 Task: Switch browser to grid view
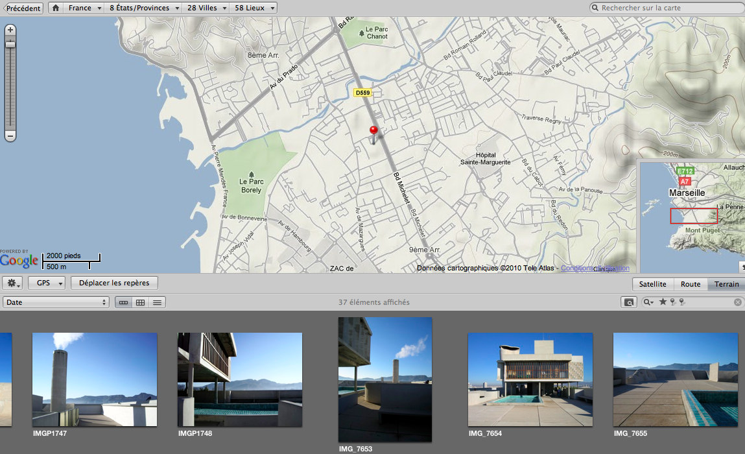(x=140, y=302)
